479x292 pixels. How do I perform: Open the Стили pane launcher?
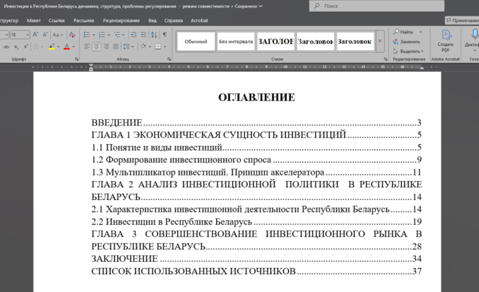385,59
